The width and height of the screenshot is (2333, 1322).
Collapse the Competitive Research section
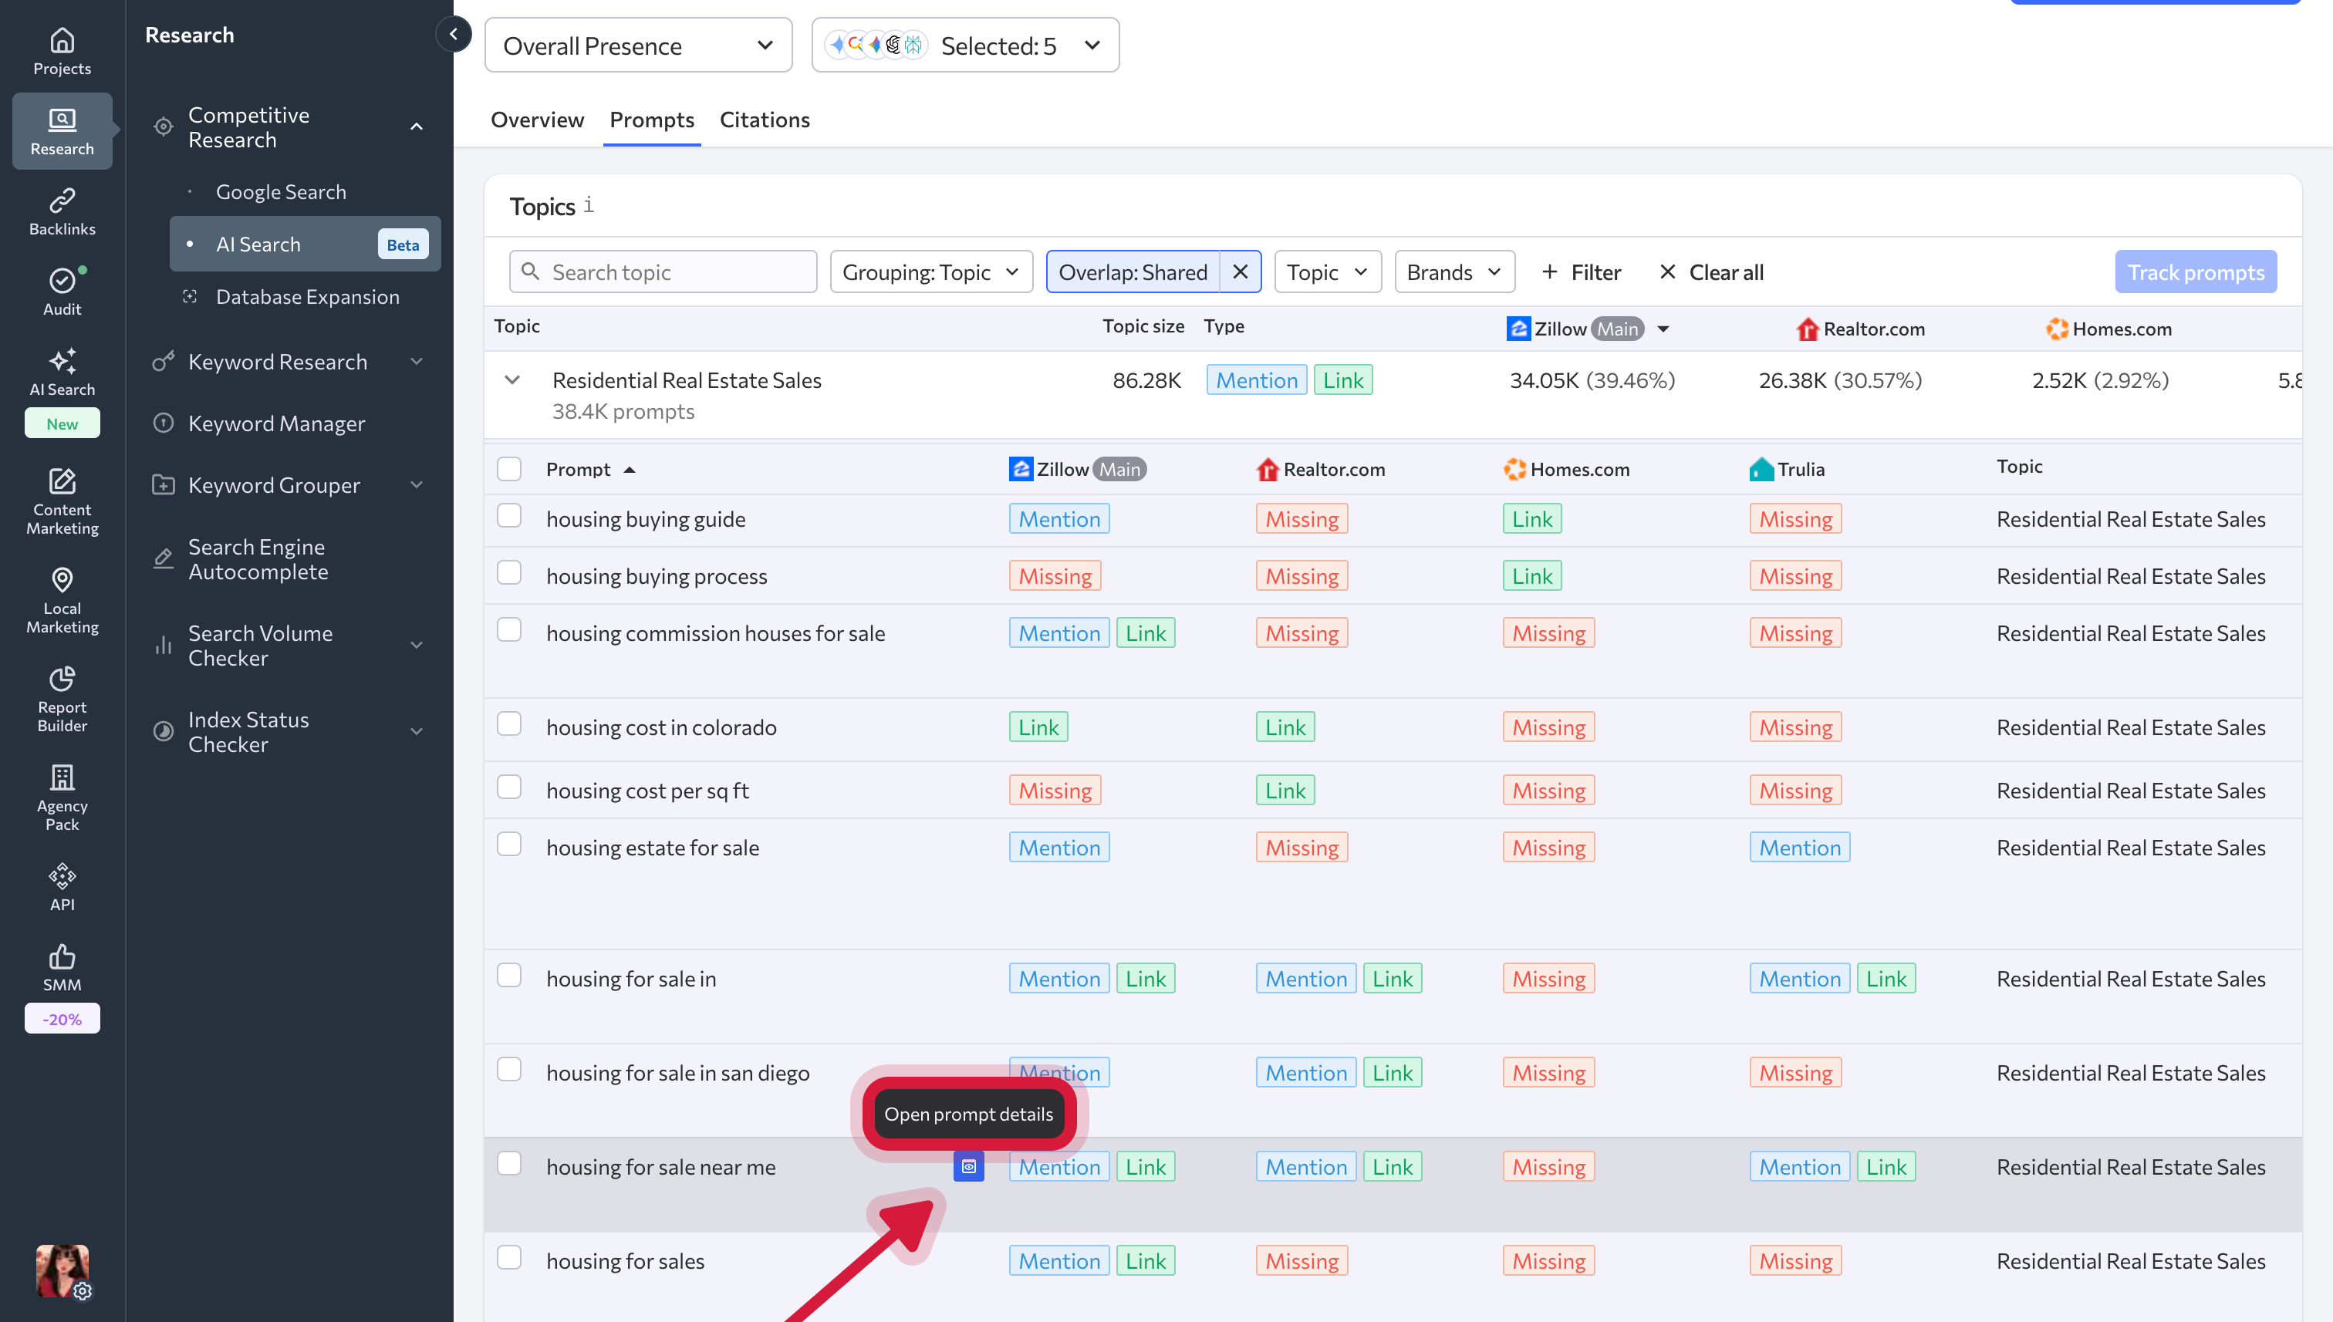[x=417, y=127]
